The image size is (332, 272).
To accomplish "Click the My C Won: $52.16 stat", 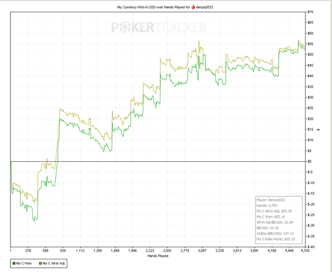I will coord(271,217).
